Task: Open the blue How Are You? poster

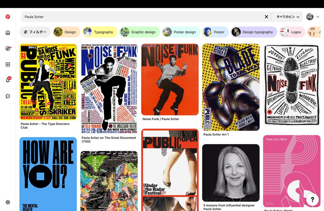Action: point(48,174)
